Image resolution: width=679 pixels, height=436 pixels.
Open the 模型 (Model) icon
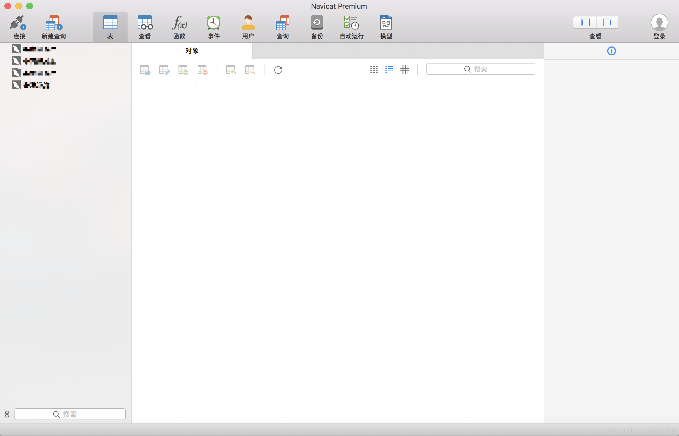click(x=386, y=23)
